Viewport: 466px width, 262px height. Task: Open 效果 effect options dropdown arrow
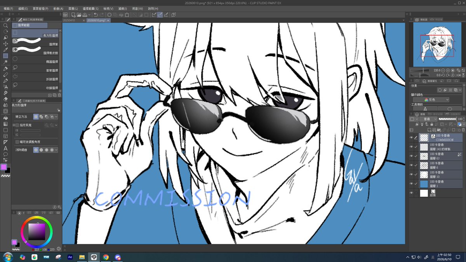pos(460,90)
